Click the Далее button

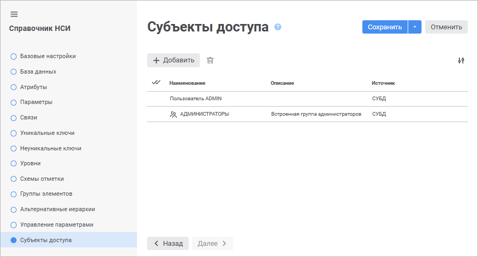point(213,243)
